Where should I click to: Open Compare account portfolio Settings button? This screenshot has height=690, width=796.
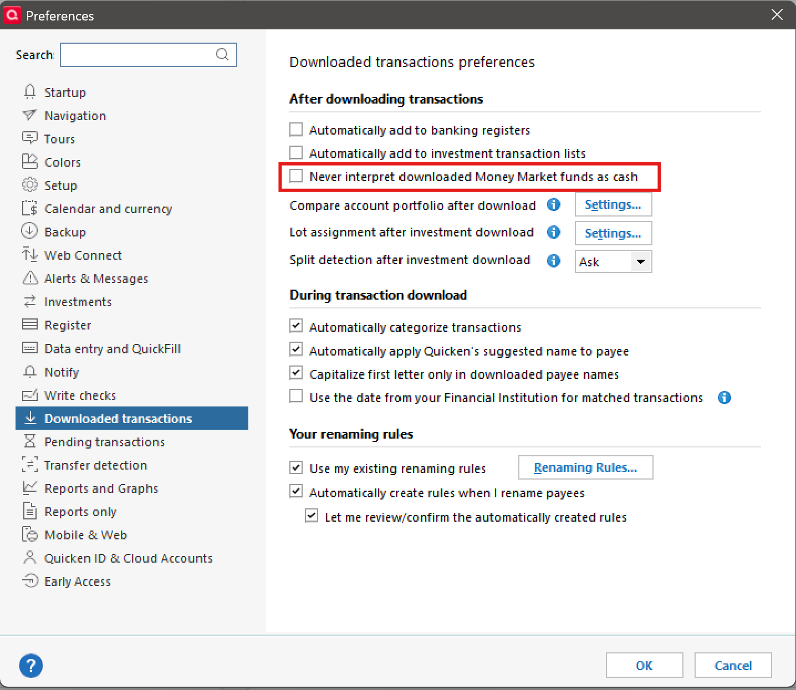coord(613,204)
